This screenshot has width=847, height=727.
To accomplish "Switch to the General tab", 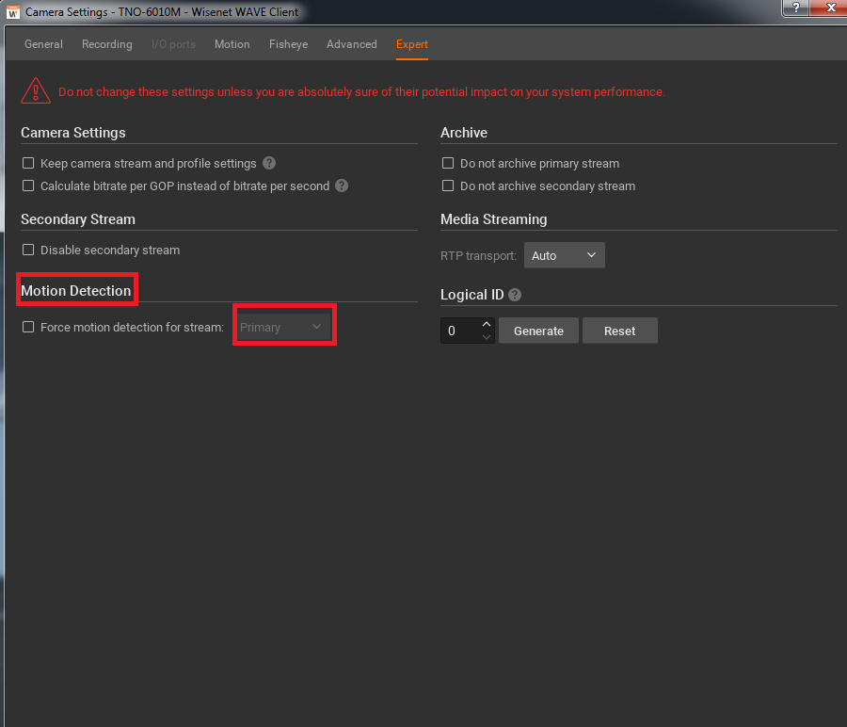I will pyautogui.click(x=43, y=44).
